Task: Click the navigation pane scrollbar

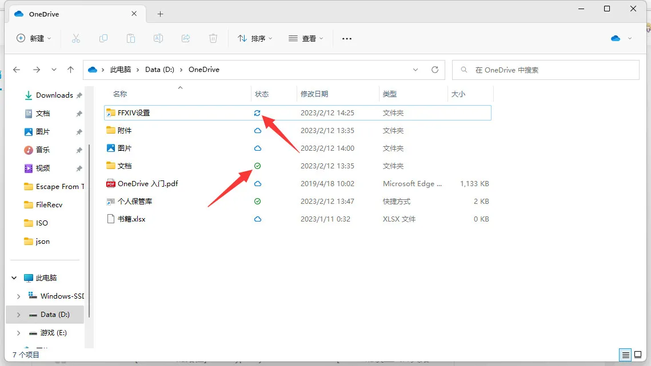Action: tap(89, 232)
